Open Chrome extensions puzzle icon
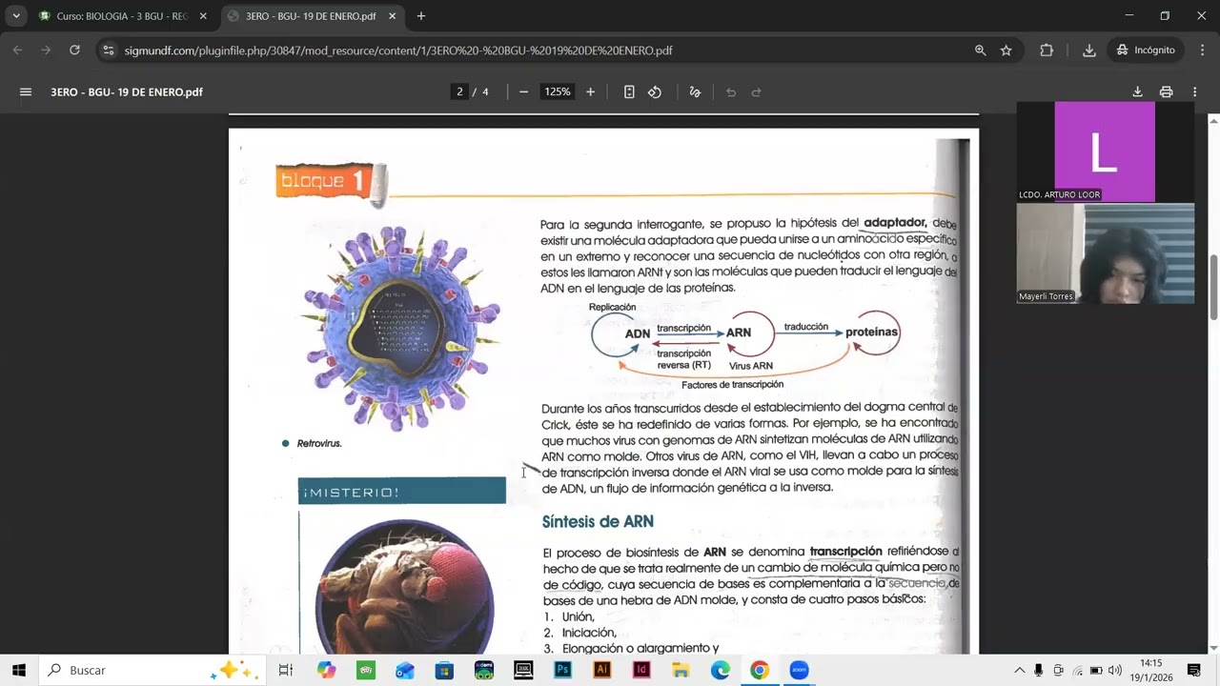1220x686 pixels. tap(1047, 50)
